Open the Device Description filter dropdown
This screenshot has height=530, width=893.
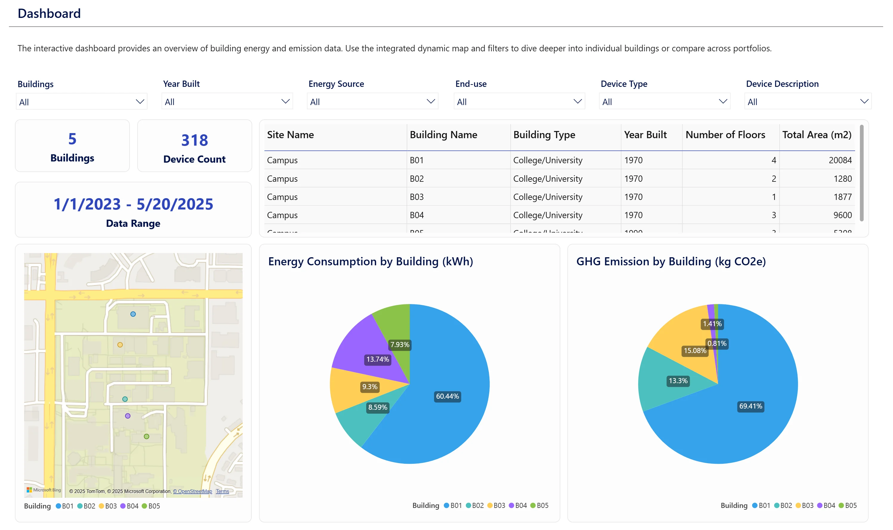(808, 101)
